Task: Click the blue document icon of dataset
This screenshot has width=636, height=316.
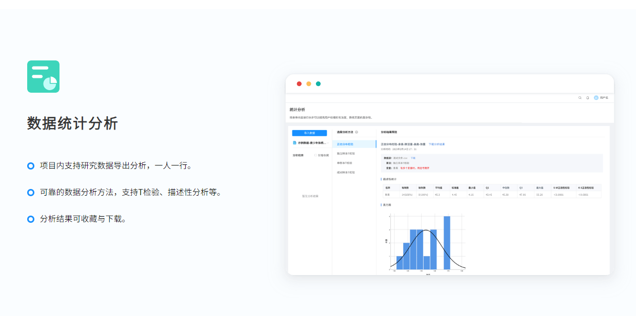Action: [294, 143]
